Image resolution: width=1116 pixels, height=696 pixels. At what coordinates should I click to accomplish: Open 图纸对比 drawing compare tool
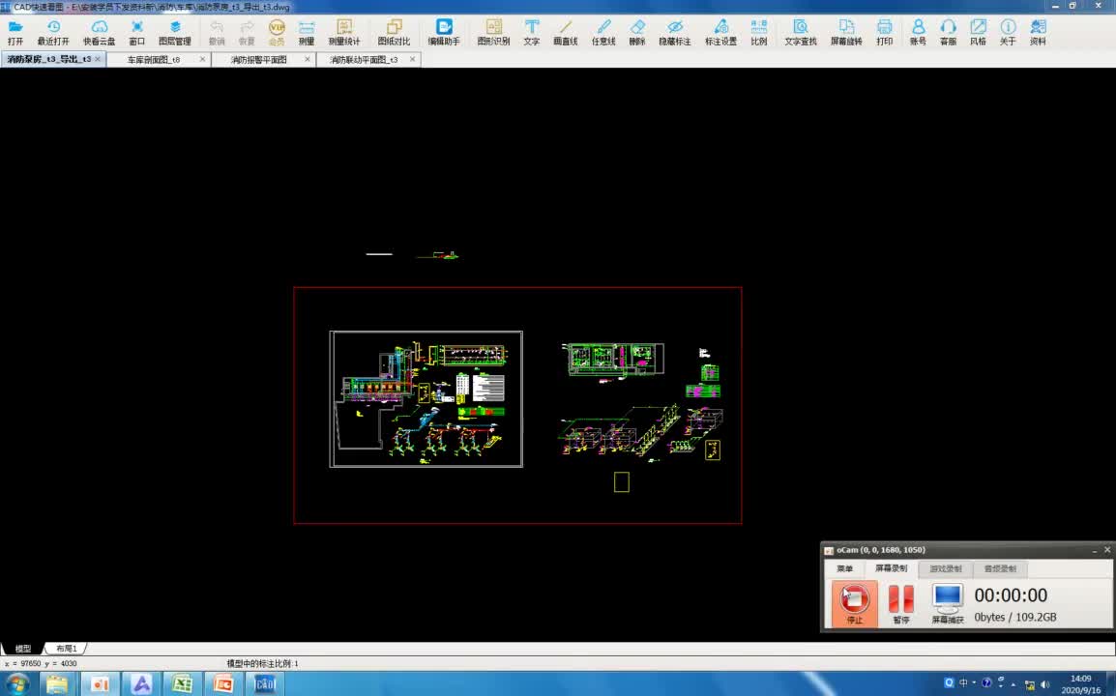click(x=394, y=33)
